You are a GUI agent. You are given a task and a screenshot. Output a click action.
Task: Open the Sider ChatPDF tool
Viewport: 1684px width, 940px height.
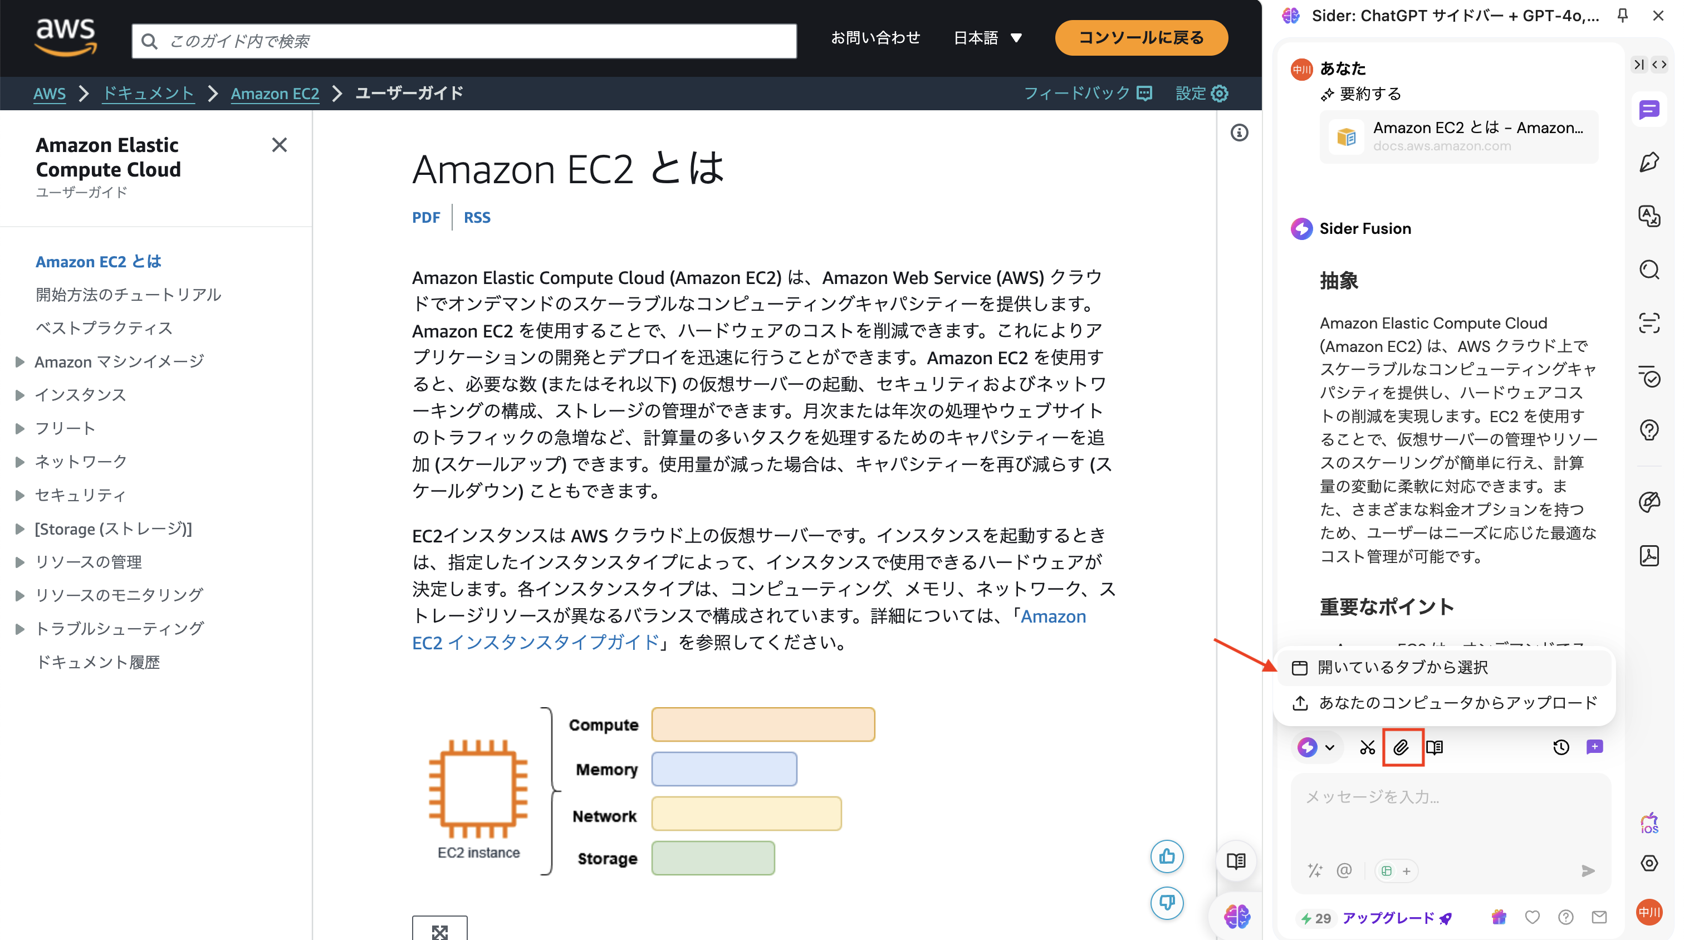[1649, 556]
